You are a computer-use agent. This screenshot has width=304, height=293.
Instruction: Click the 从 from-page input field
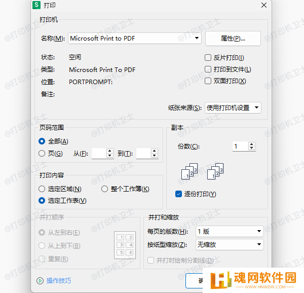[99, 154]
